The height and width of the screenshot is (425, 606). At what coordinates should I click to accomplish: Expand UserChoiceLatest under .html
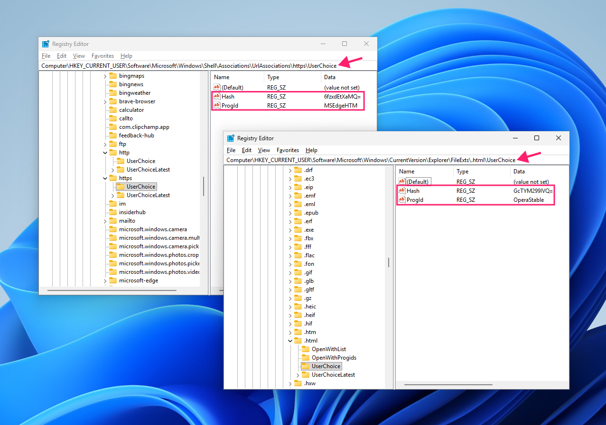click(x=298, y=375)
